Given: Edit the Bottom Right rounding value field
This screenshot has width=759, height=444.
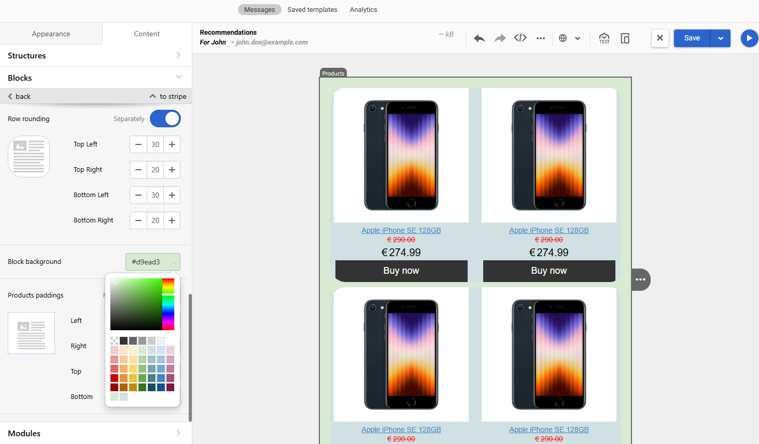Looking at the screenshot, I should tap(155, 220).
